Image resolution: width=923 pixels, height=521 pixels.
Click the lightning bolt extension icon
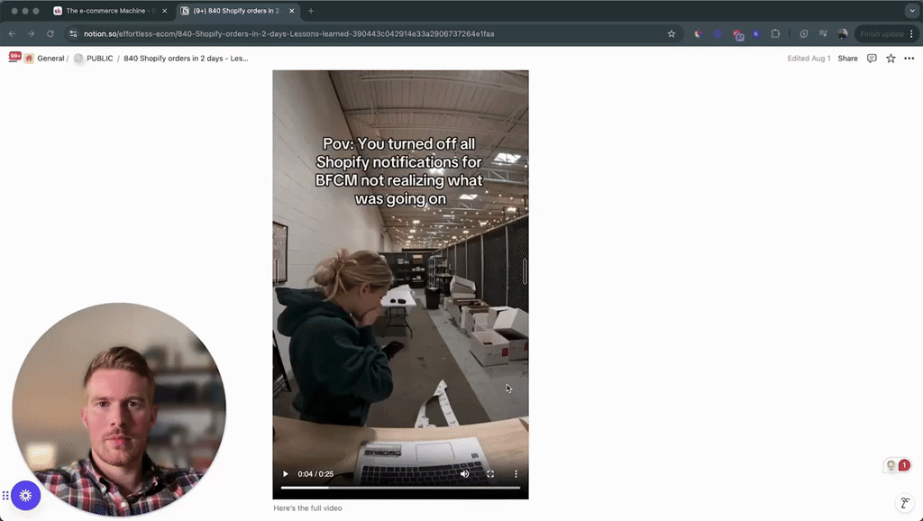803,34
